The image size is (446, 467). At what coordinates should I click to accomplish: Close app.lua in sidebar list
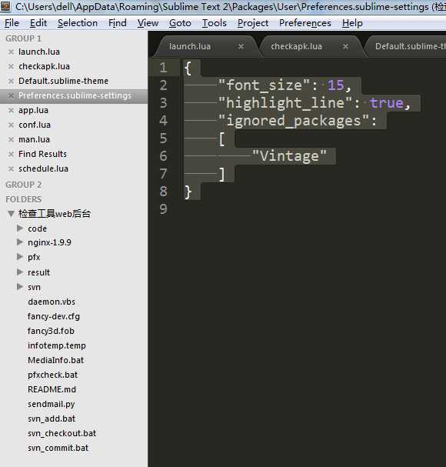[11, 110]
